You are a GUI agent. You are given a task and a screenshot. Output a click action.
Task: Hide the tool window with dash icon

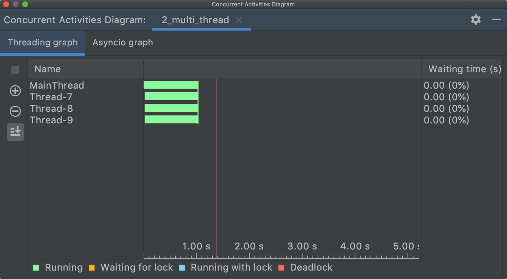pos(496,20)
